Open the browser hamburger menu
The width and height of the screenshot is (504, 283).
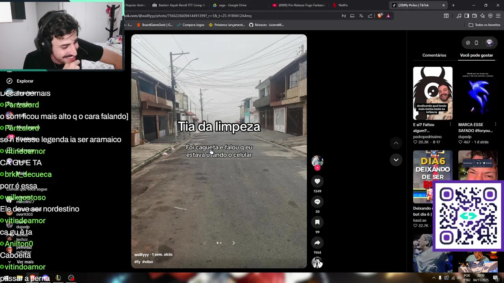pos(498,16)
